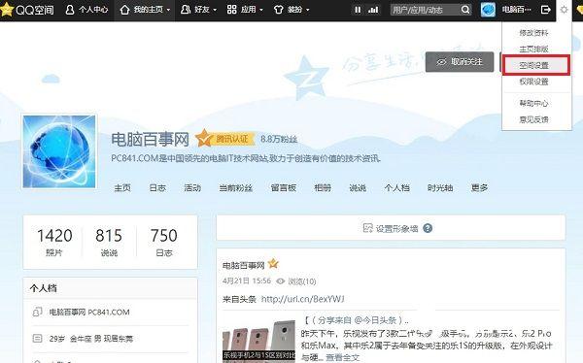
Task: Click the 浏览(10) view count
Action: [x=296, y=281]
